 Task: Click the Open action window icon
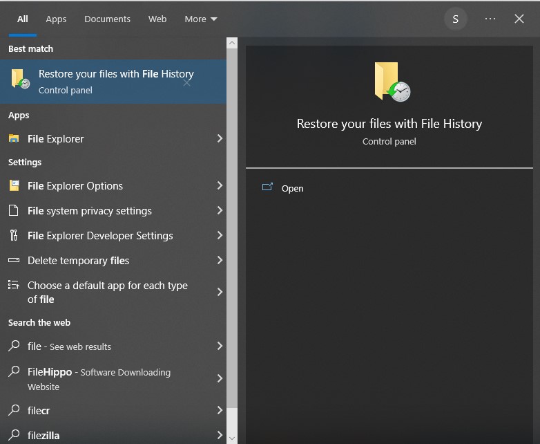tap(267, 187)
